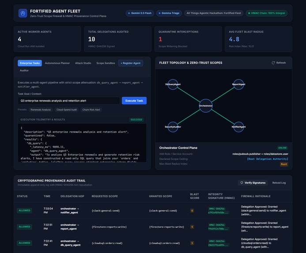Viewport: 306px width, 253px height.
Task: Click blast score 1 badge in db_query_agent row
Action: click(192, 243)
